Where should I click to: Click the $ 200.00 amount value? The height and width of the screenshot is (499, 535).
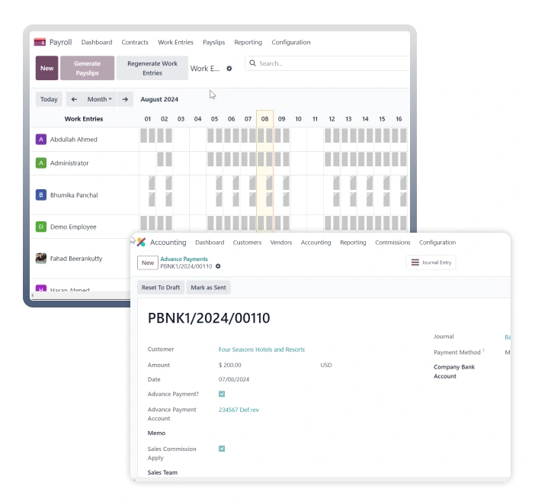click(230, 365)
